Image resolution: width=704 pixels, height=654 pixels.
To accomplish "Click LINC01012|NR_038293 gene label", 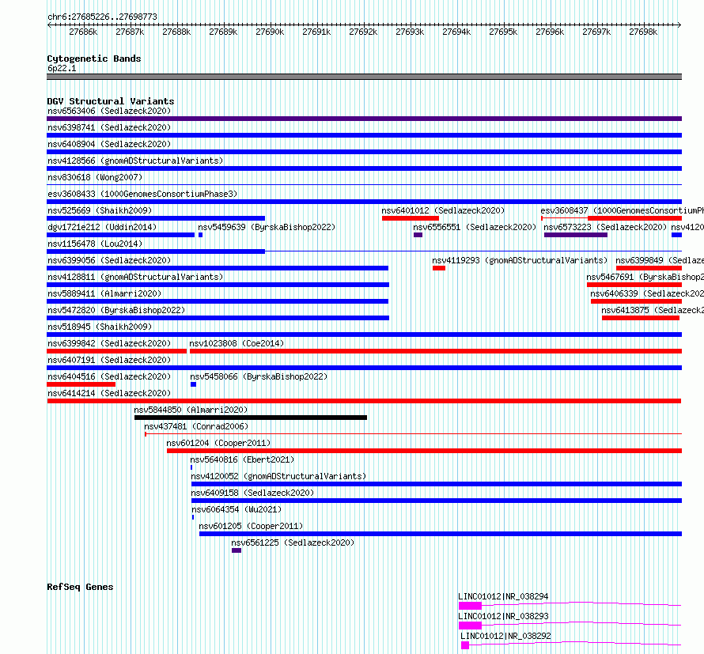I will pyautogui.click(x=503, y=616).
